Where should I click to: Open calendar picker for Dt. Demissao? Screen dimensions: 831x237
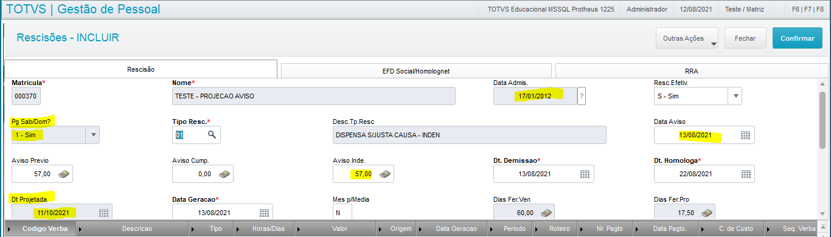tap(585, 174)
